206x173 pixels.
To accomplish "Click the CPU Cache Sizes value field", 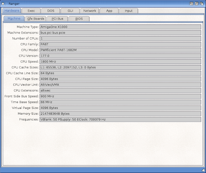I will [x=120, y=67].
